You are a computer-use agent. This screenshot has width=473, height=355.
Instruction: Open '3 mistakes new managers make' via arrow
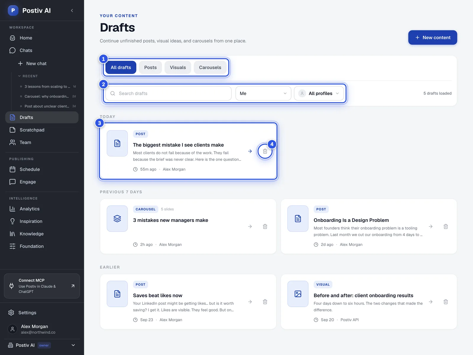click(x=250, y=227)
